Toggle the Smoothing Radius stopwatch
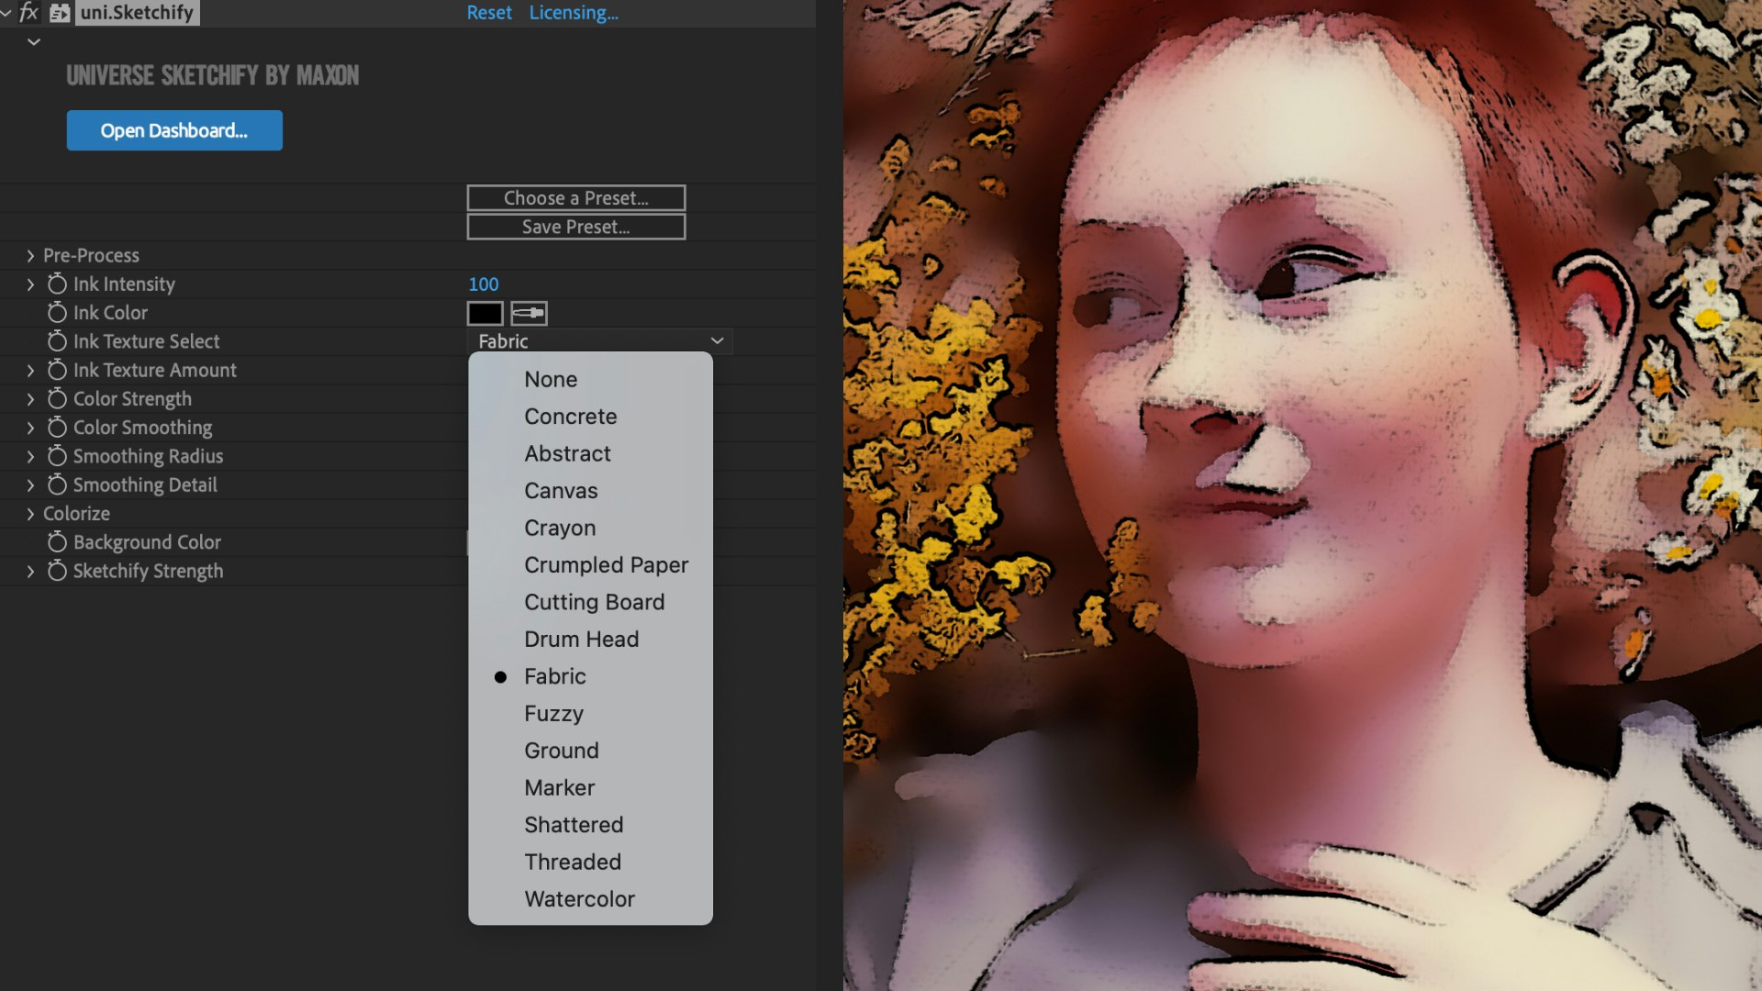1762x991 pixels. point(57,456)
